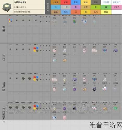Click the 超好吃 quality row label

[4, 87]
